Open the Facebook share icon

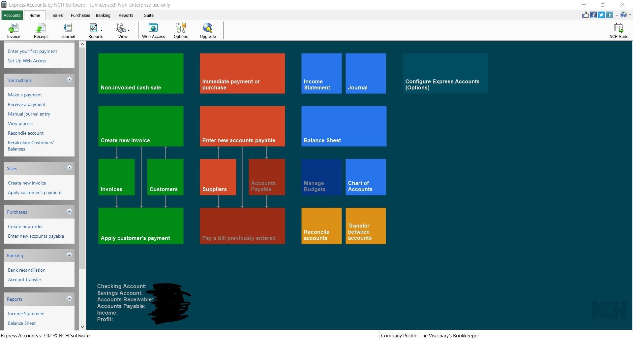point(593,15)
